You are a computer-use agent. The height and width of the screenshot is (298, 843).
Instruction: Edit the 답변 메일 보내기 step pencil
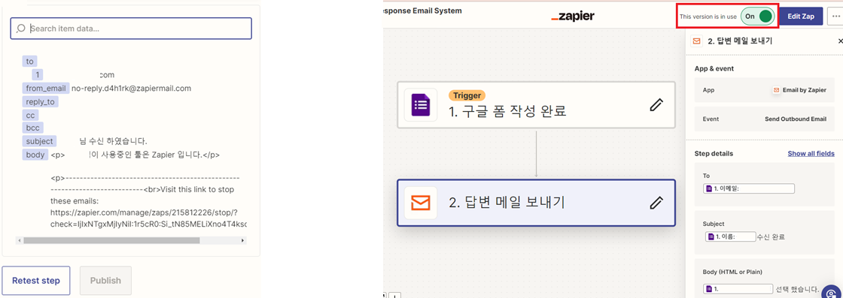point(656,203)
